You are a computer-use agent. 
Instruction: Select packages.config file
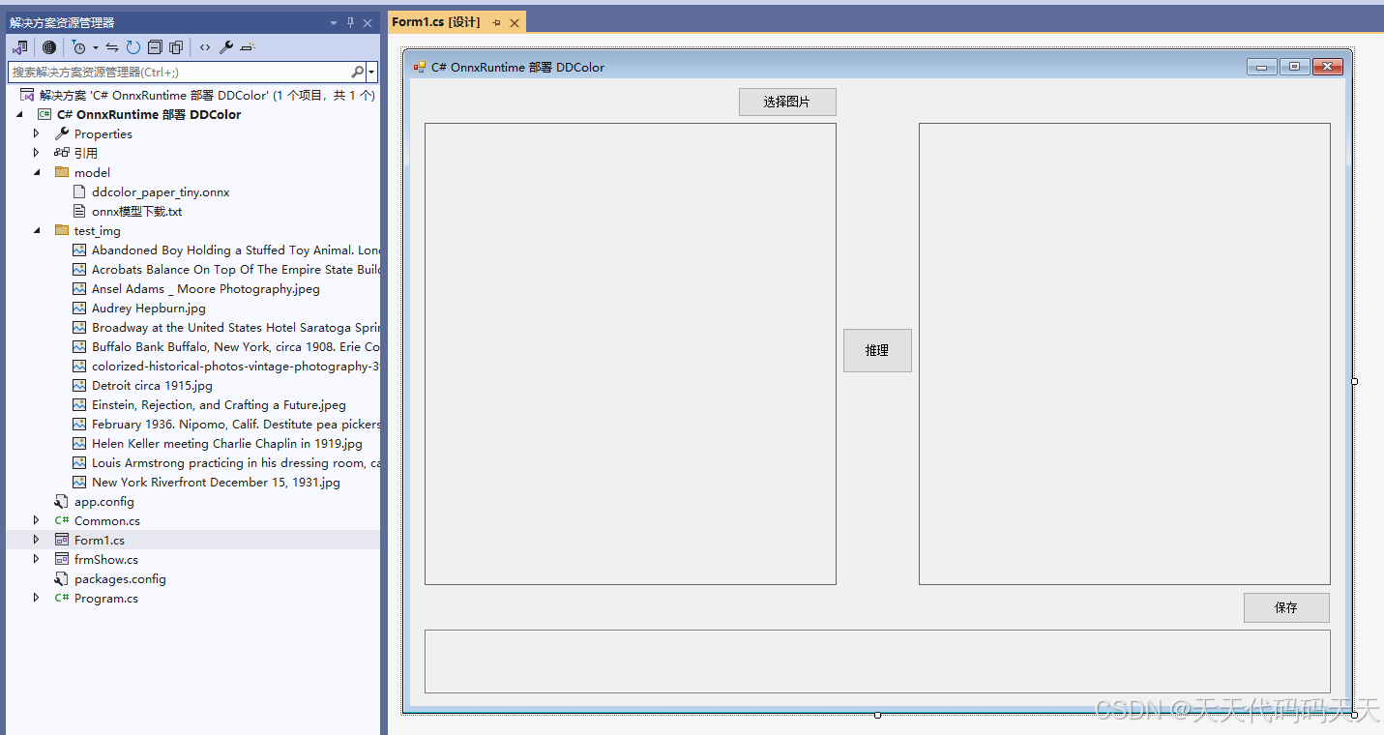[x=120, y=578]
